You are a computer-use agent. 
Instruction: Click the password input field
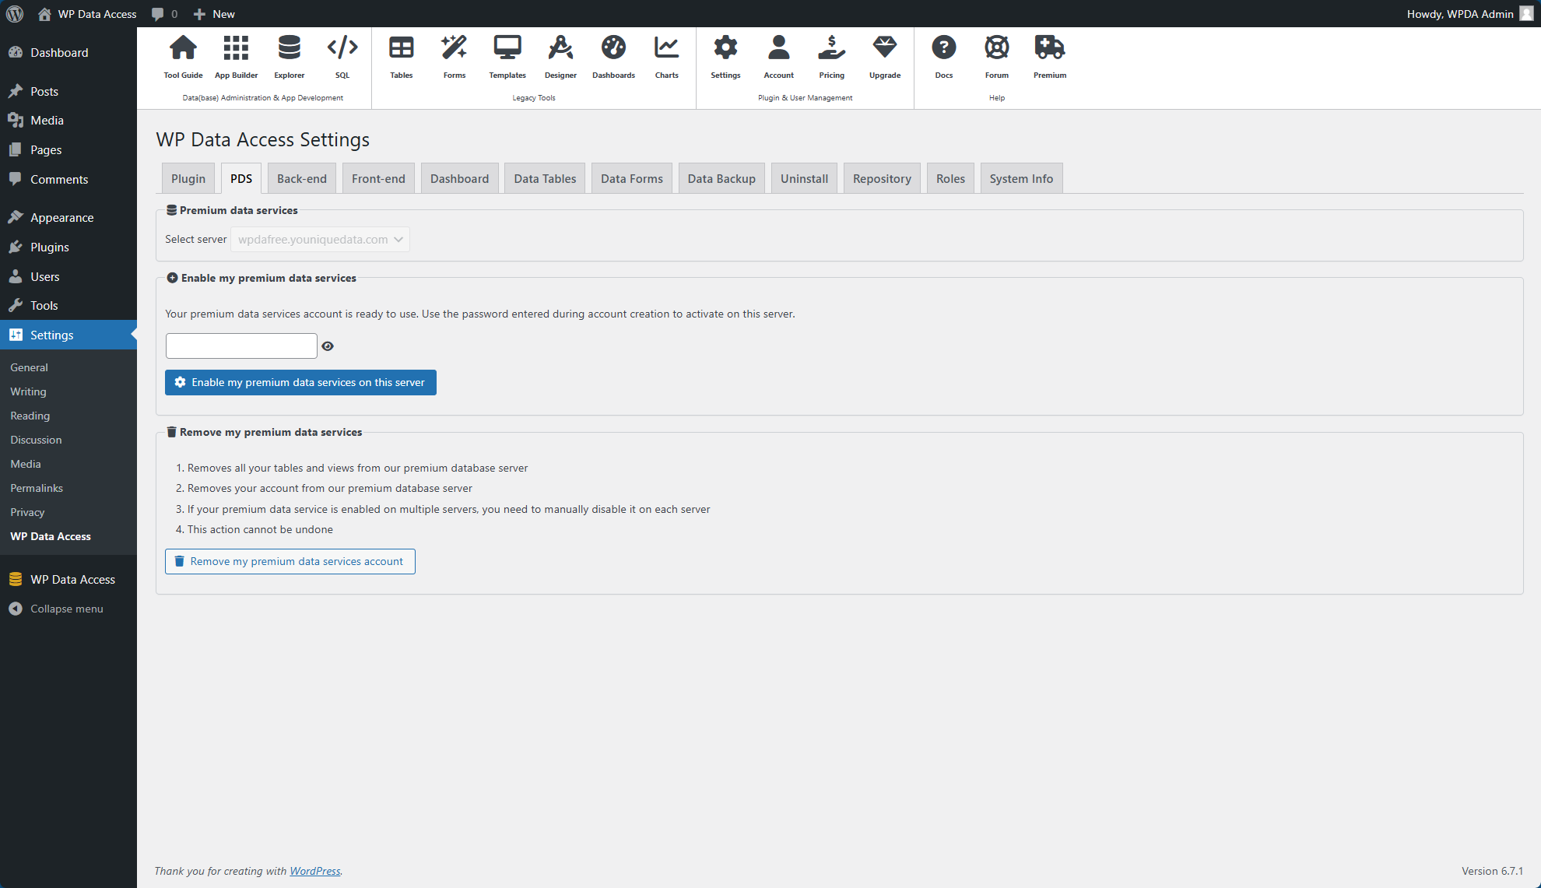point(240,346)
